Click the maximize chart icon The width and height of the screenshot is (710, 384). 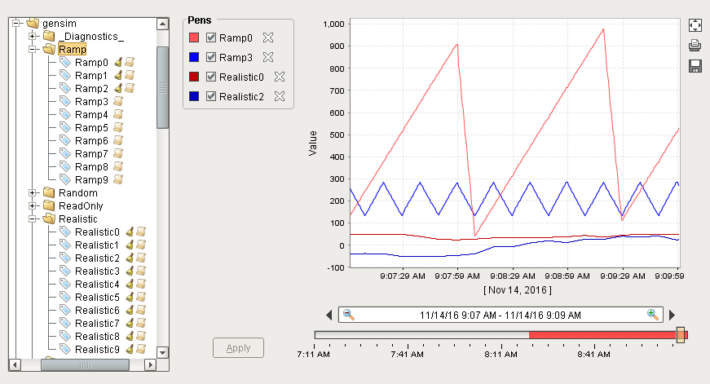click(695, 25)
